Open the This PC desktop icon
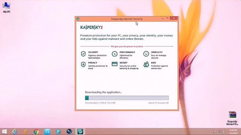The width and height of the screenshot is (241, 135). click(x=7, y=7)
